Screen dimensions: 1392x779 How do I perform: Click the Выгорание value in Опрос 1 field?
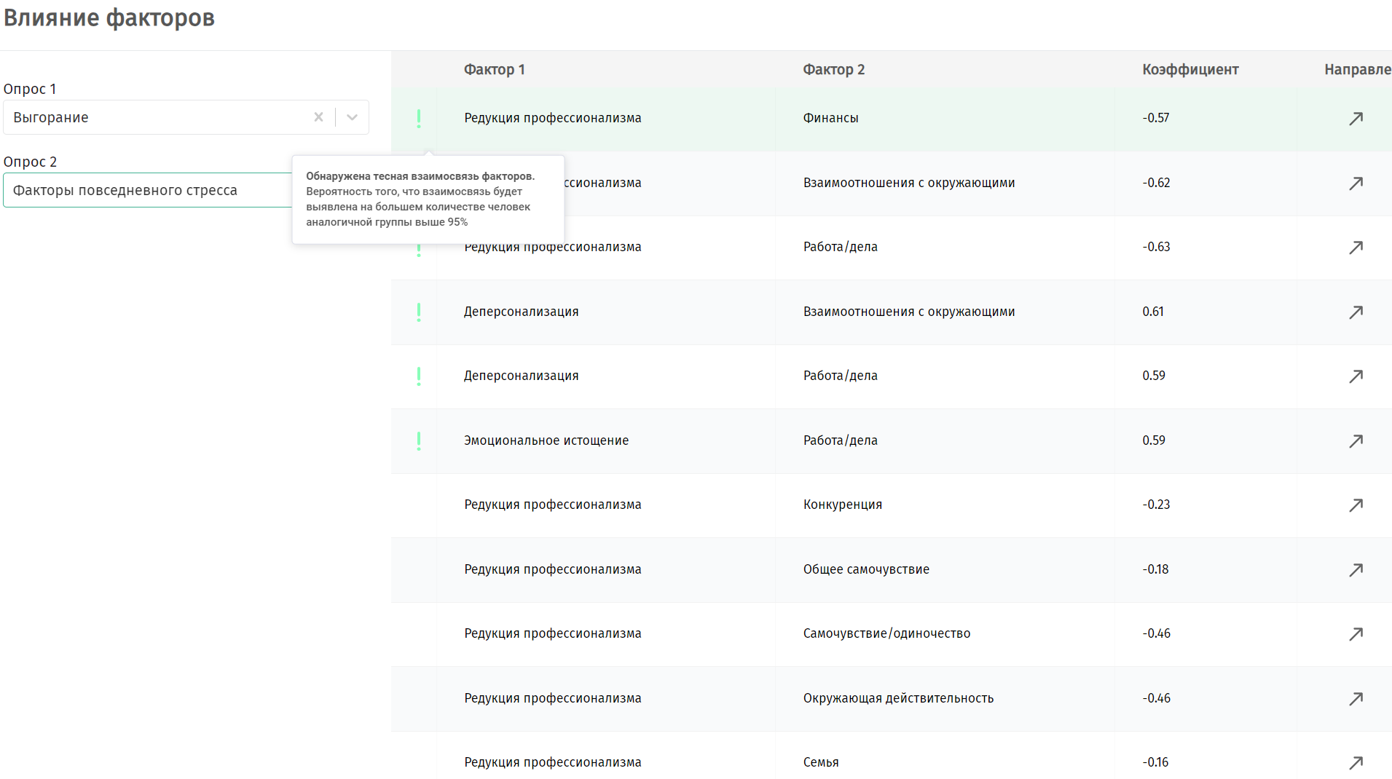51,117
